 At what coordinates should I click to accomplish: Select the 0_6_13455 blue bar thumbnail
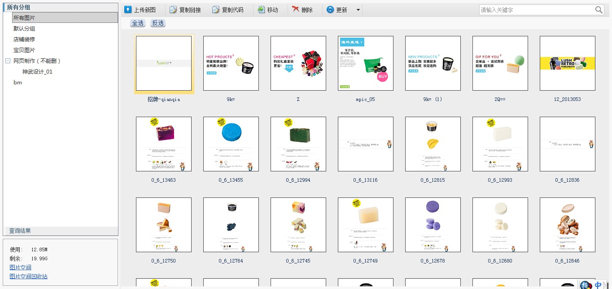tap(231, 144)
